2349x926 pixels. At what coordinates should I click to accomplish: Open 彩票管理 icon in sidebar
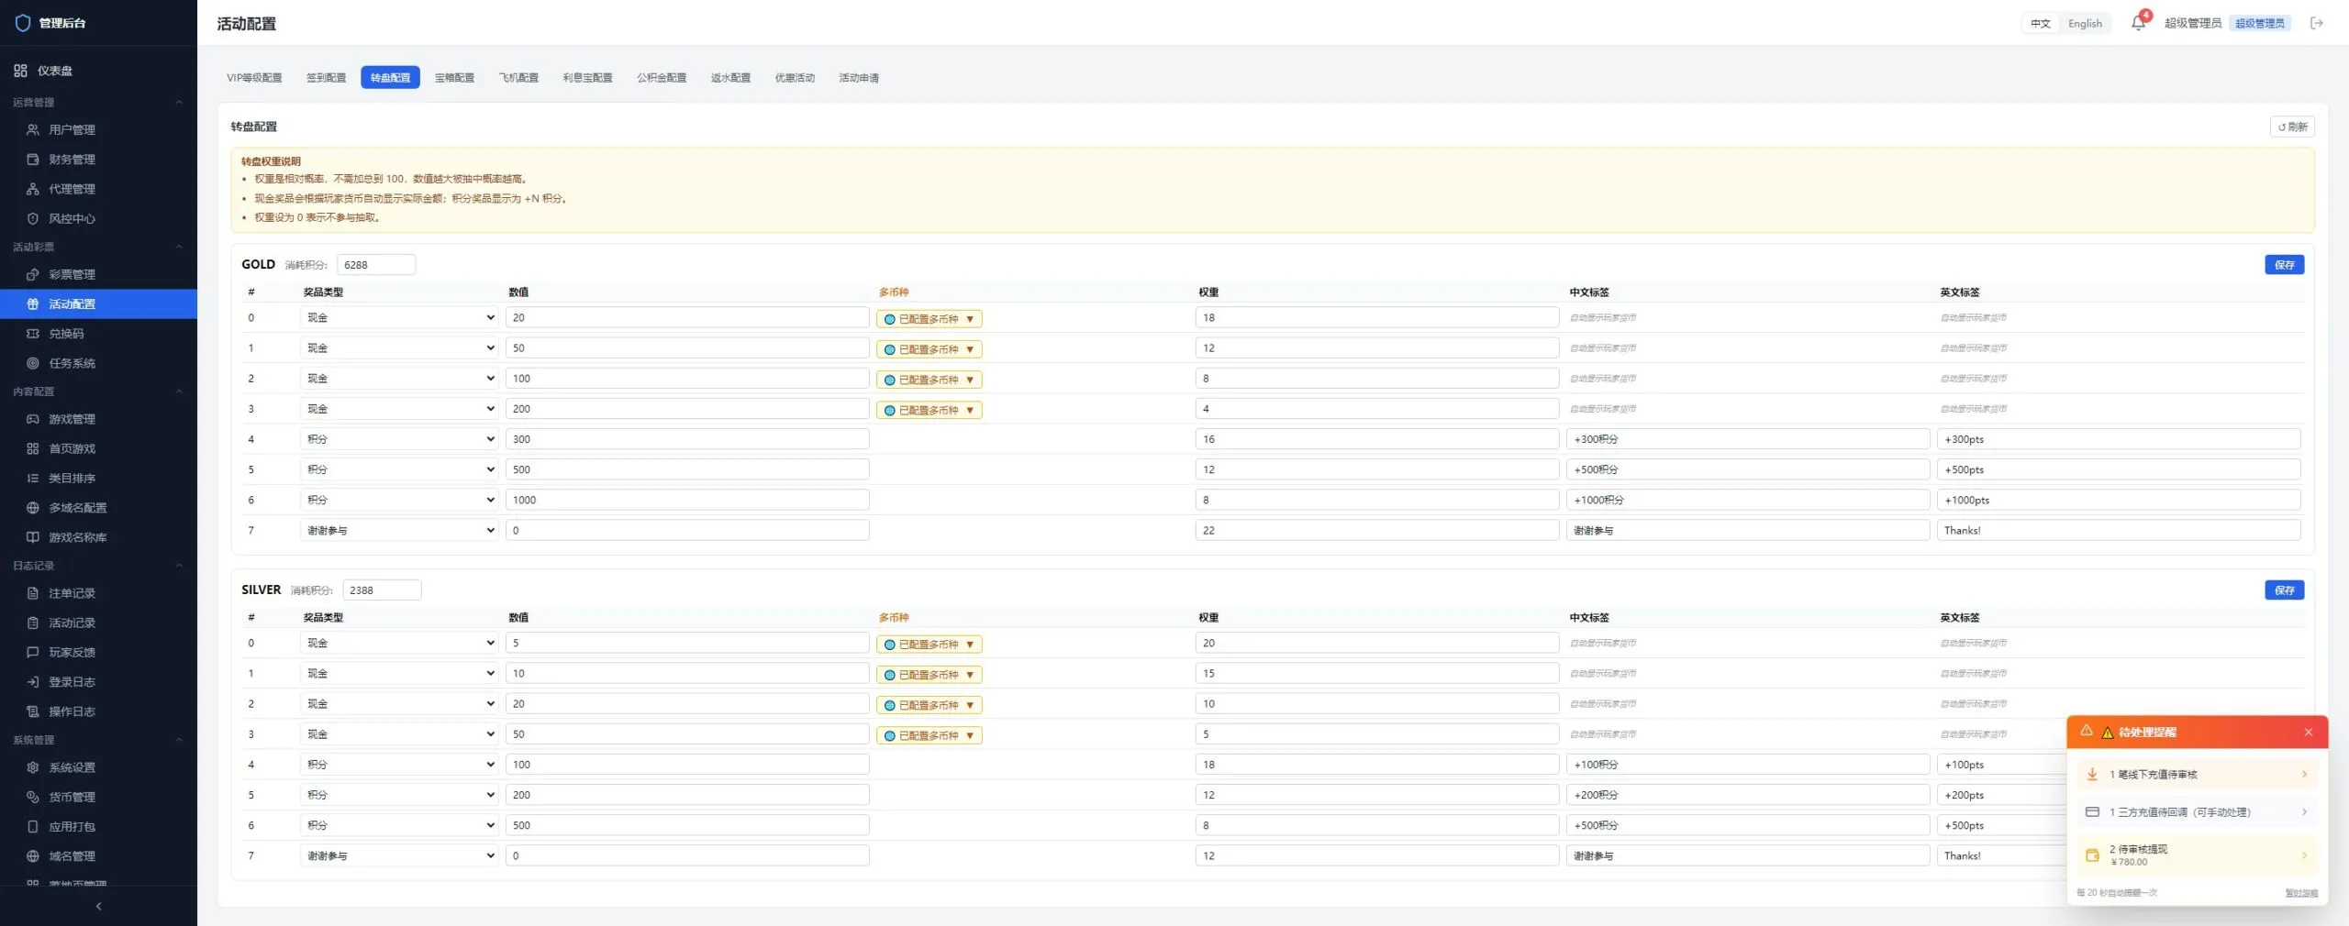[33, 274]
